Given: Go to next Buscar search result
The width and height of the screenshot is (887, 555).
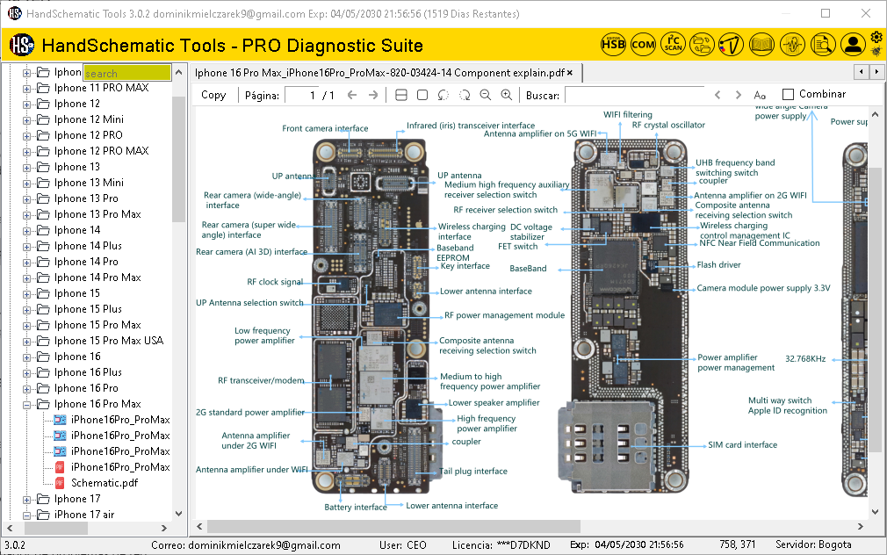Looking at the screenshot, I should pos(738,95).
